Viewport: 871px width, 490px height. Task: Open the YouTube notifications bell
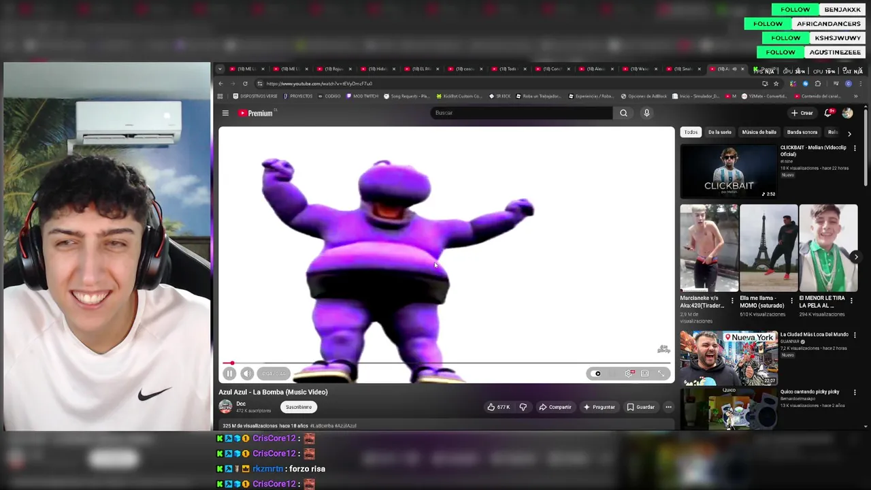(828, 113)
